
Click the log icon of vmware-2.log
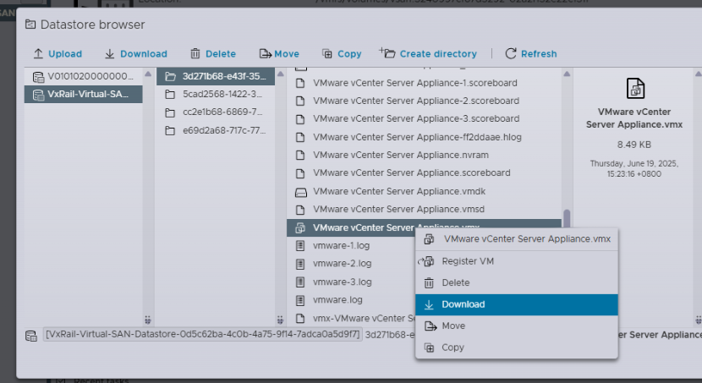click(300, 264)
